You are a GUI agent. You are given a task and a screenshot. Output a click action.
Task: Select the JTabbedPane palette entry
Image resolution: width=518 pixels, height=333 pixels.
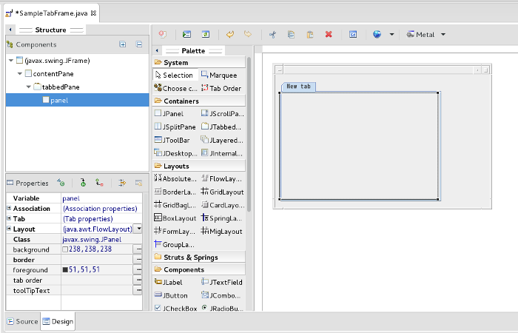[x=221, y=127]
